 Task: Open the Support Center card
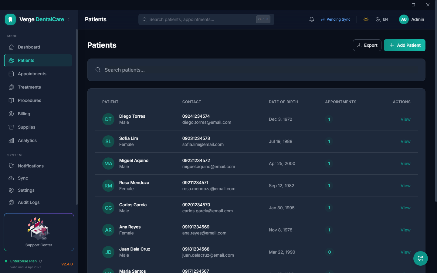(39, 232)
